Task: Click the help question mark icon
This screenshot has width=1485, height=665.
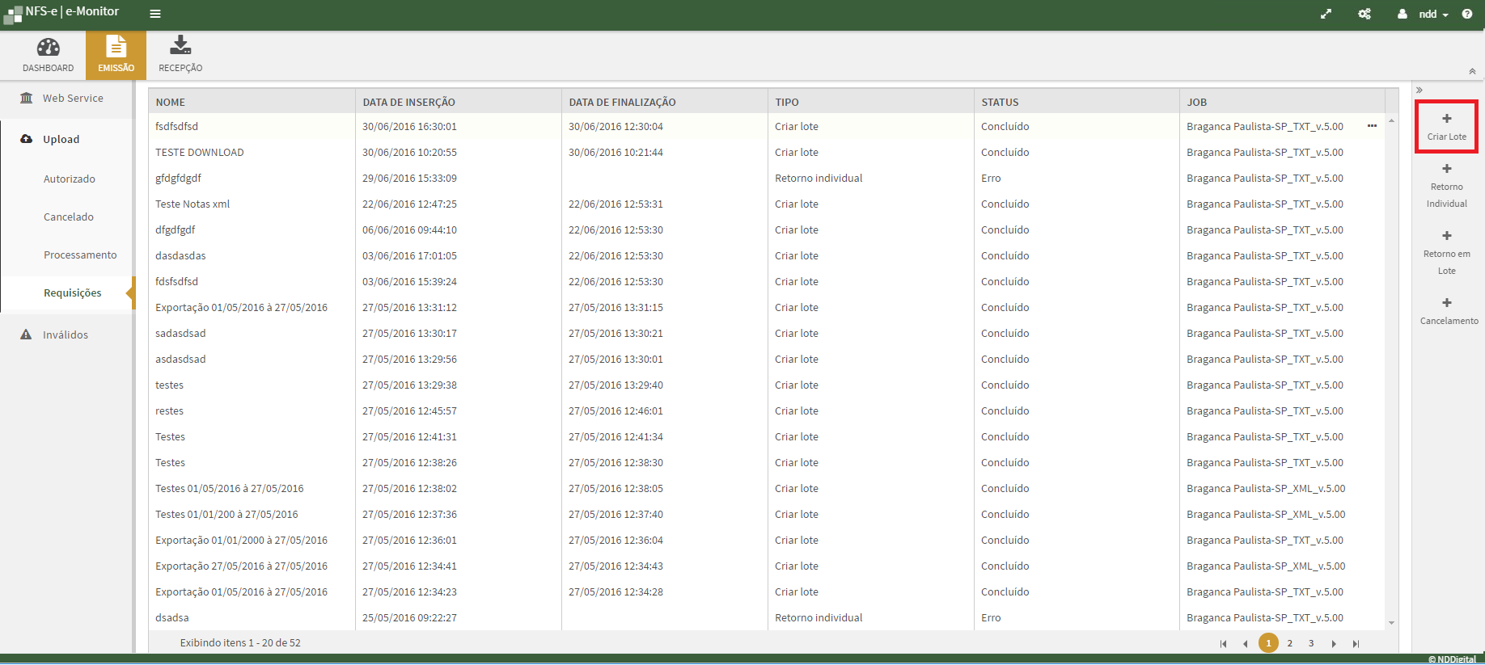Action: click(1467, 14)
